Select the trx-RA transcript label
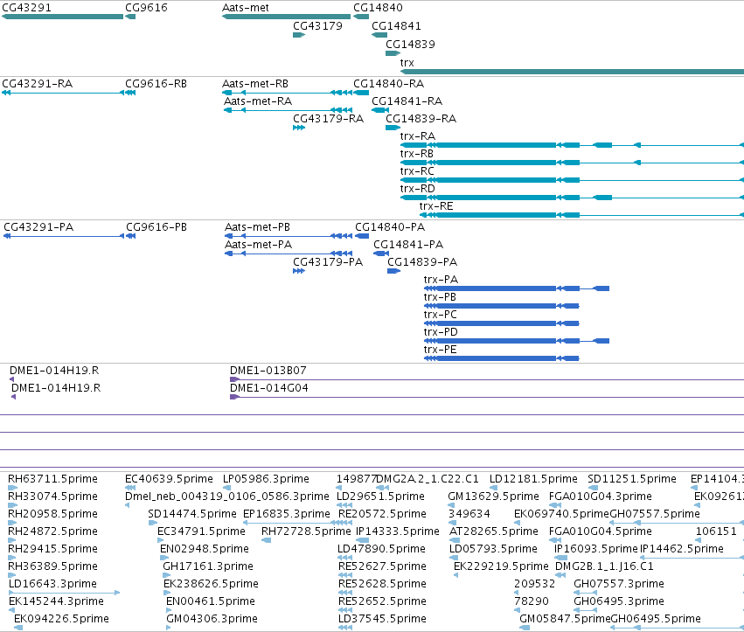 [x=418, y=136]
